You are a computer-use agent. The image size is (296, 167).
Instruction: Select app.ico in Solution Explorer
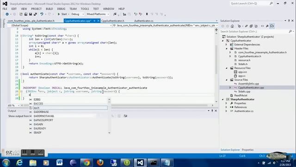tap(242, 72)
